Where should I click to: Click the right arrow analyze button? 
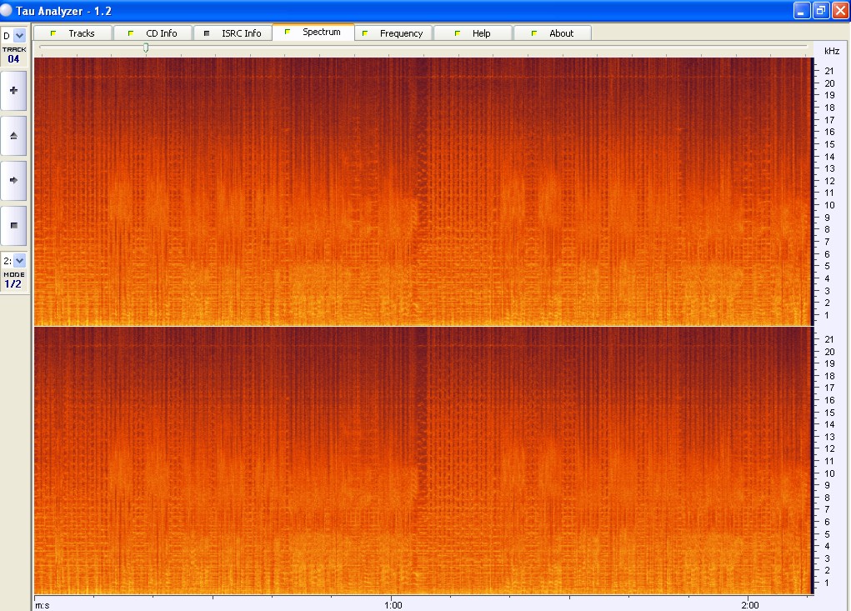click(x=13, y=180)
